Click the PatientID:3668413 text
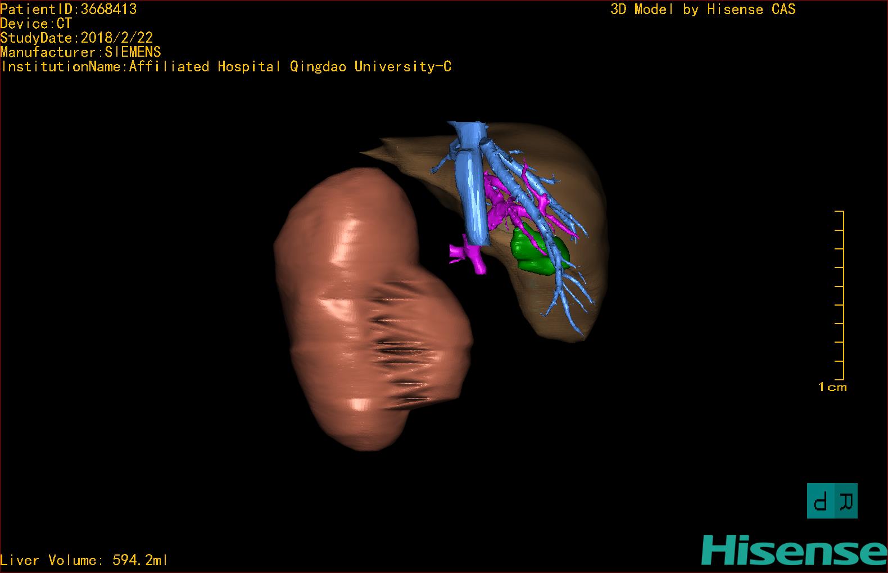Viewport: 888px width, 573px height. [69, 9]
